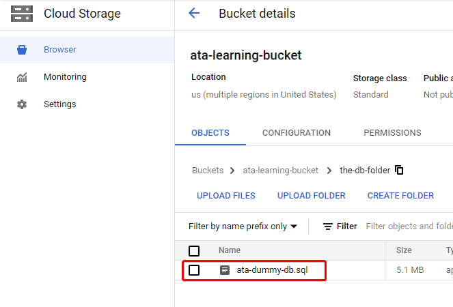Click the UPLOAD FILES button
Image resolution: width=453 pixels, height=307 pixels.
click(226, 196)
